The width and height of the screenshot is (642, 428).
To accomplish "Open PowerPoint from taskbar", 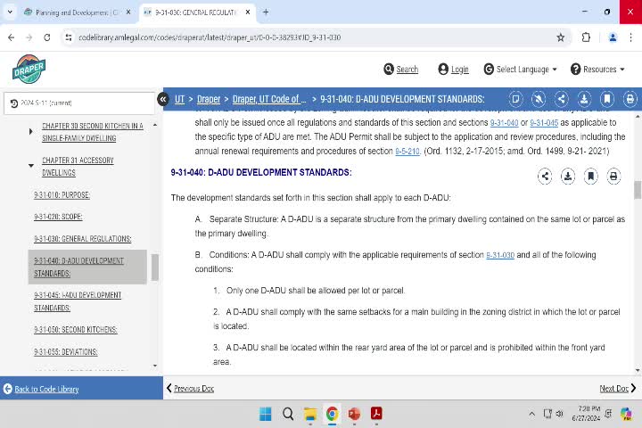I will pos(354,414).
